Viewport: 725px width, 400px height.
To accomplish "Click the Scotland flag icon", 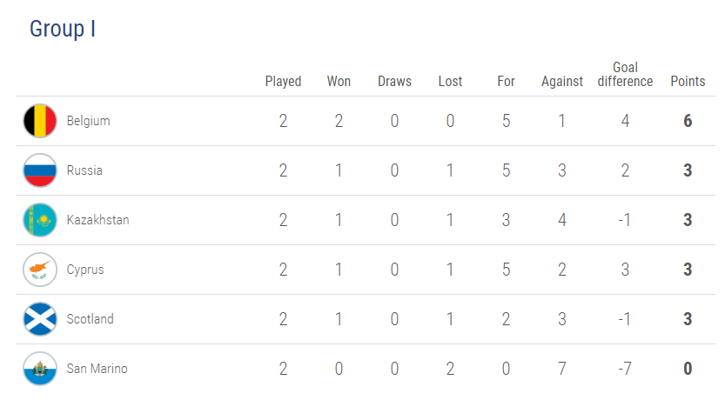I will click(x=40, y=319).
